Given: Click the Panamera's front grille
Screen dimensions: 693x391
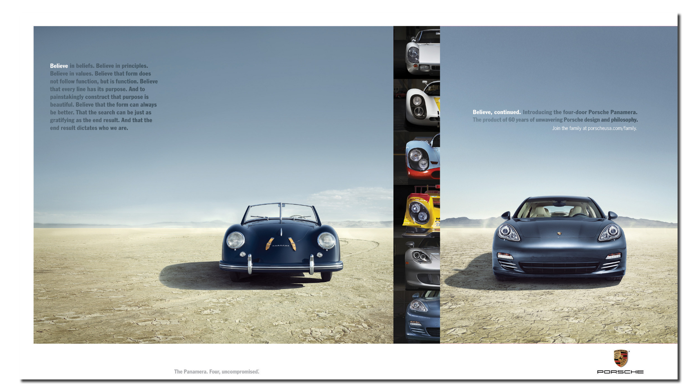Looking at the screenshot, I should [x=559, y=267].
